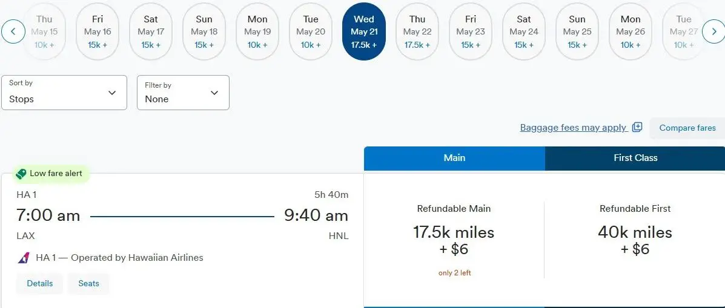Show flight Details for HA 1
Viewport: 725px width, 308px height.
[40, 283]
